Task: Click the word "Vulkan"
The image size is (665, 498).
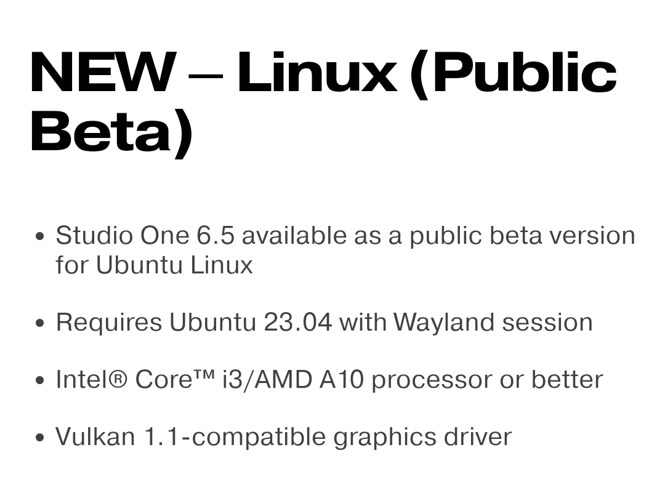Action: [x=95, y=436]
